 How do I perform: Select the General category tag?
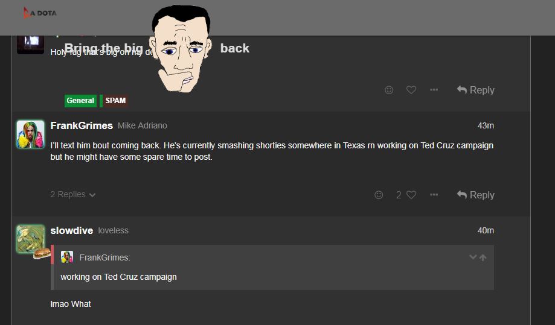(80, 101)
